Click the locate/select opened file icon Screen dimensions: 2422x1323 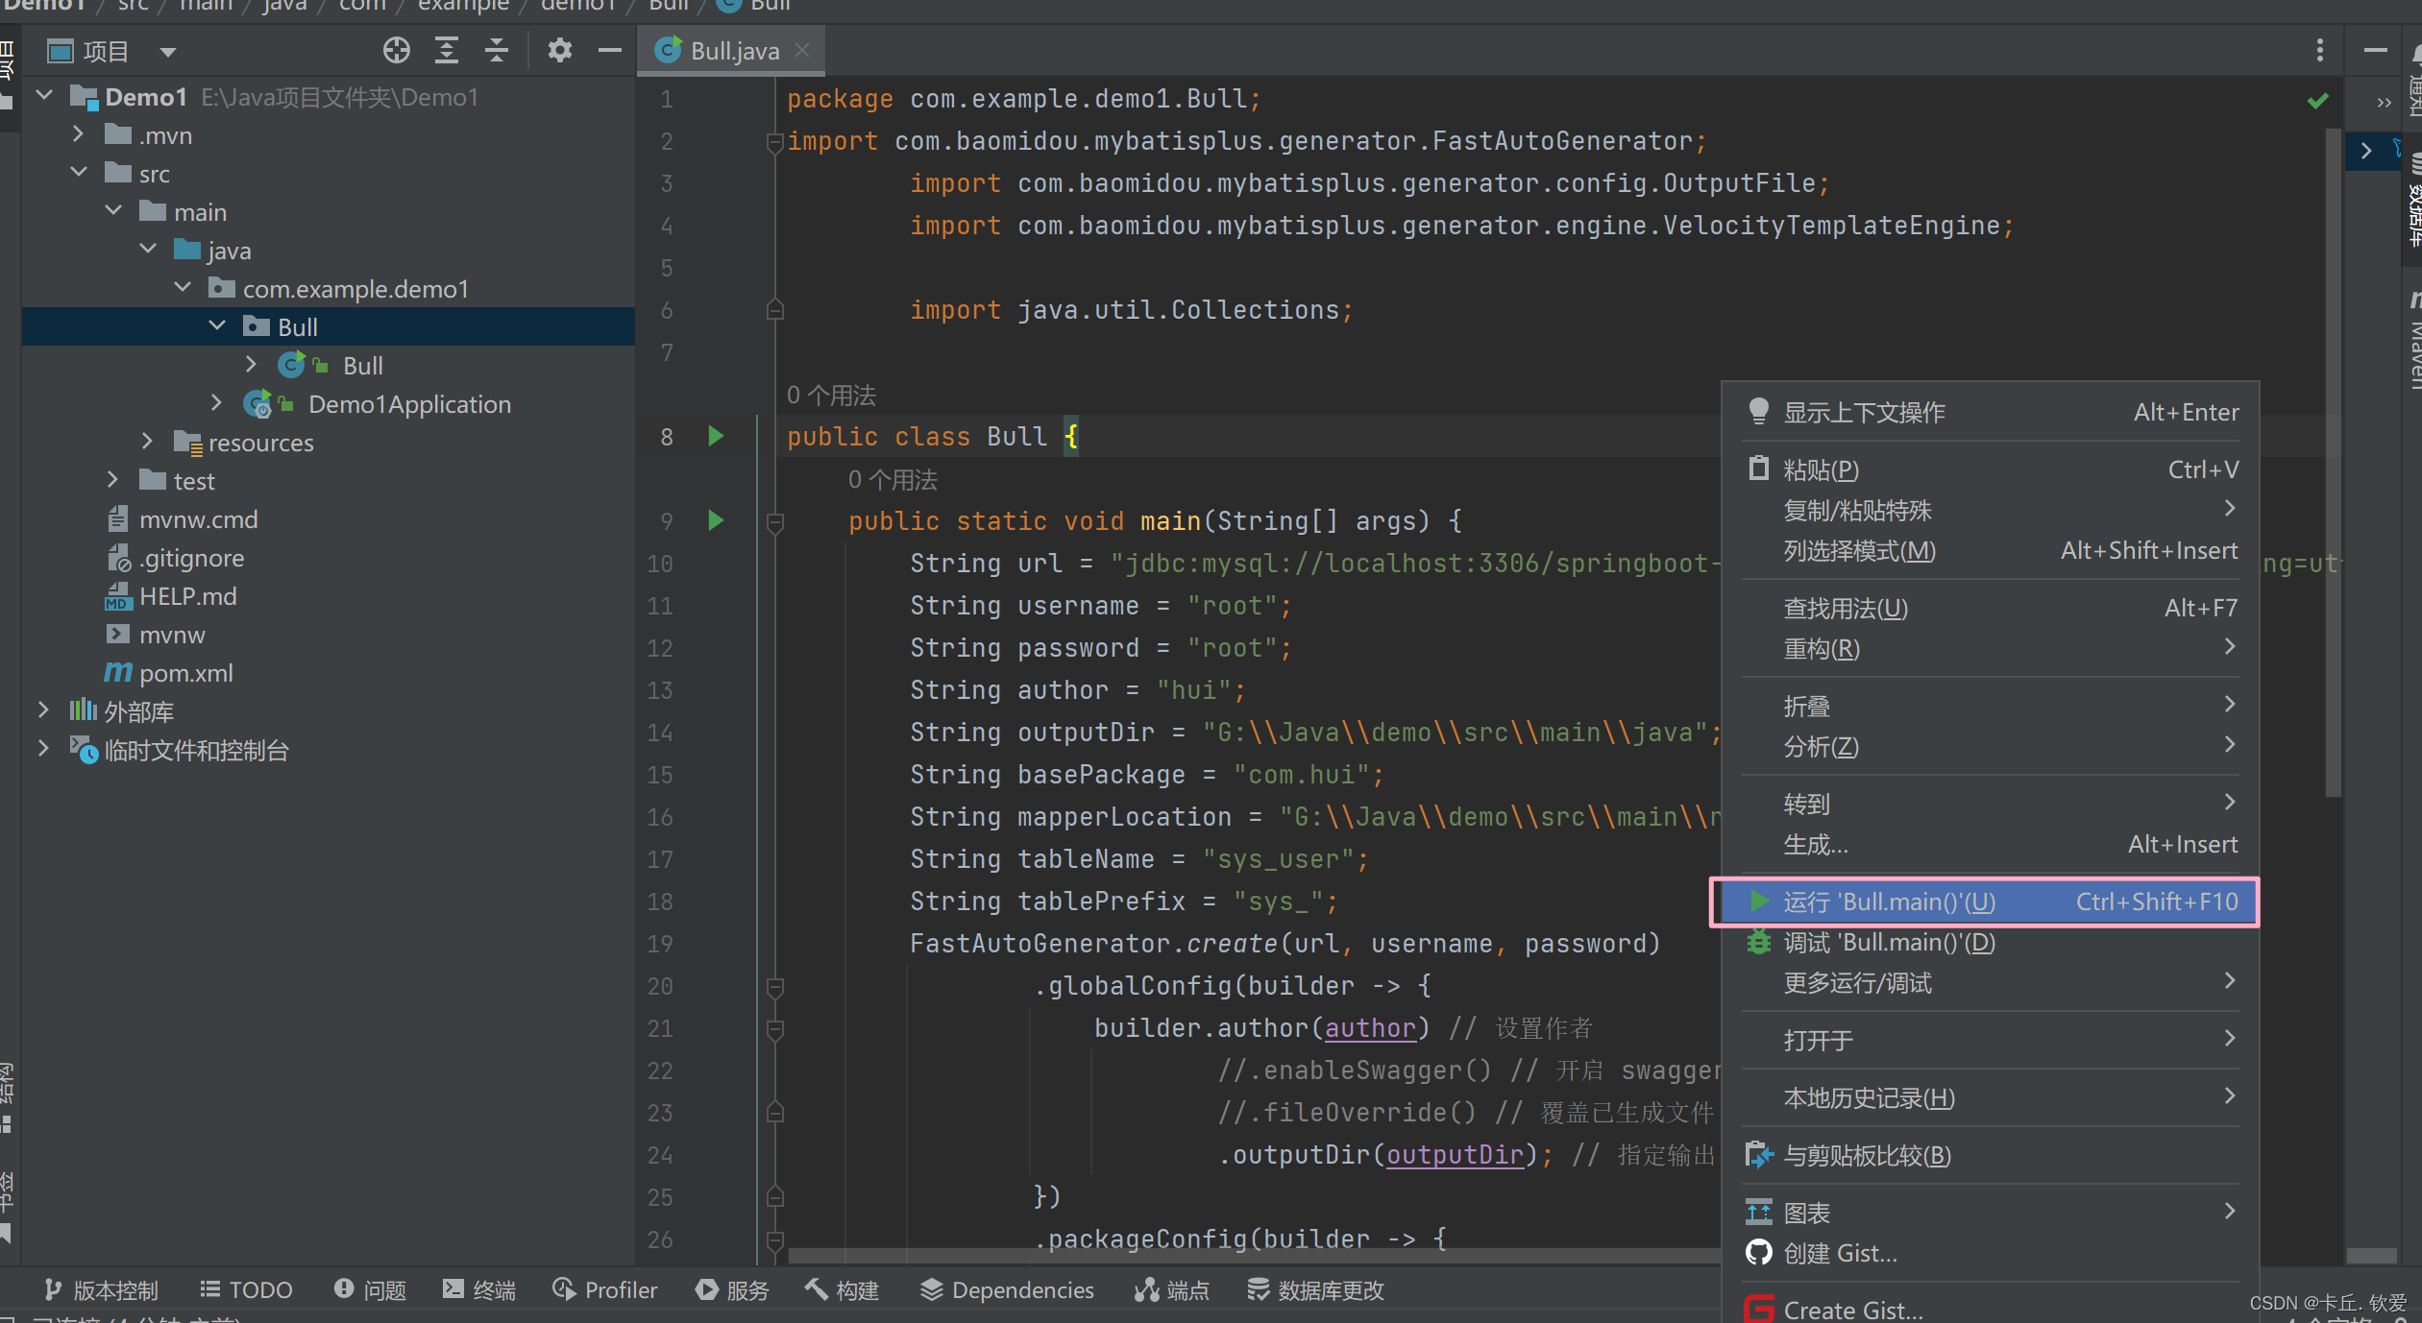tap(396, 50)
